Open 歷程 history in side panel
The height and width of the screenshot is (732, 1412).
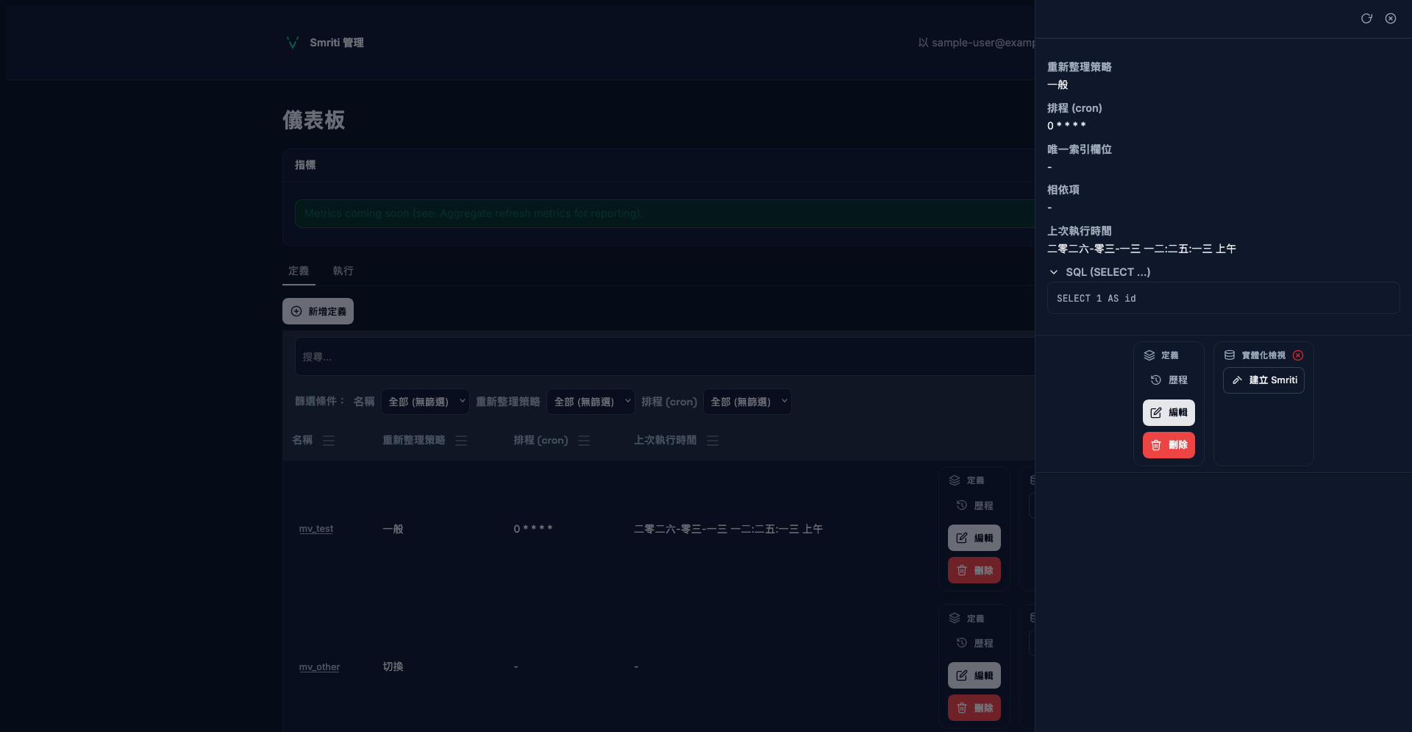point(1169,380)
